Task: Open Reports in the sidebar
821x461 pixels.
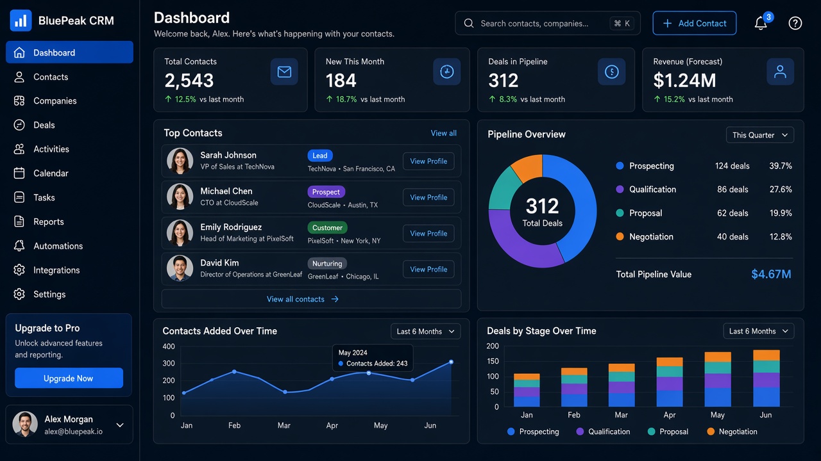Action: click(69, 222)
